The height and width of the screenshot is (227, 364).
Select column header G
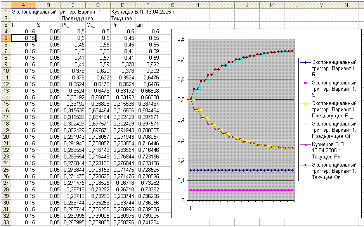(172, 5)
